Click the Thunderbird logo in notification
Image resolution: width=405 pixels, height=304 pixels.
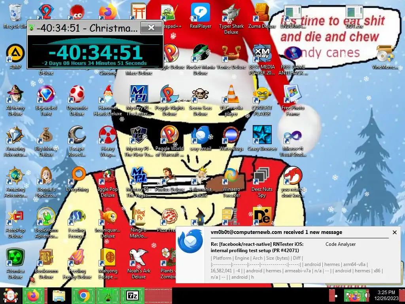tap(190, 241)
